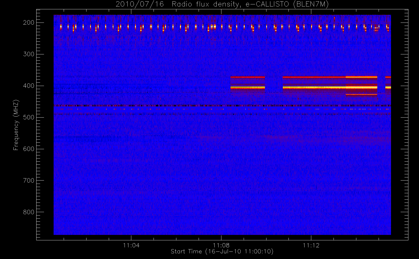Click the "Frequency (MHz)" y-axis label
Image resolution: width=419 pixels, height=259 pixels.
[x=16, y=125]
